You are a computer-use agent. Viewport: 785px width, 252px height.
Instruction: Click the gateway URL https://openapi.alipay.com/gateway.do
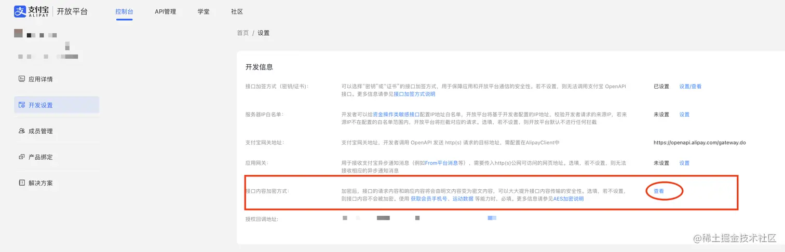(x=699, y=143)
